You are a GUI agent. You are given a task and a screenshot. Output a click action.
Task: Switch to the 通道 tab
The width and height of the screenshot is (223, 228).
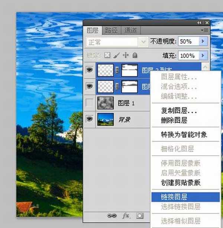pos(130,30)
